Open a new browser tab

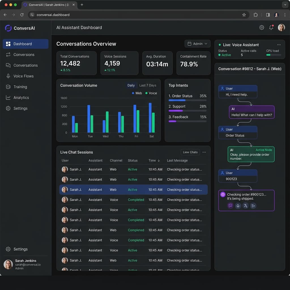[82, 5]
